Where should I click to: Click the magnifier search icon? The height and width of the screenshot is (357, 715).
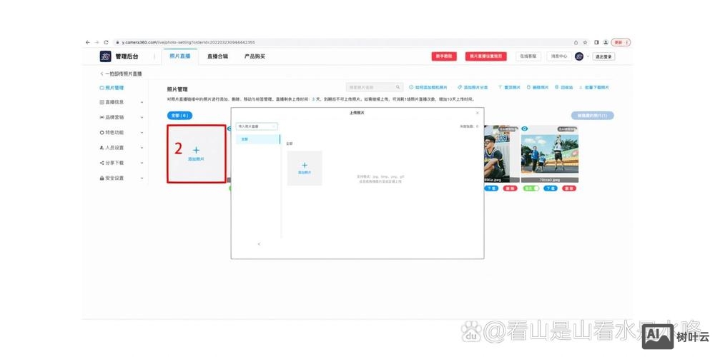coord(398,87)
